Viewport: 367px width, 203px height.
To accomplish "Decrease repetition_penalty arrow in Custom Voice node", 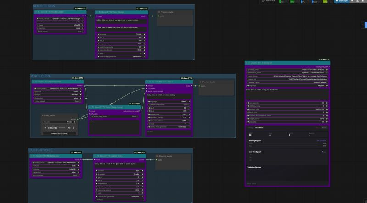I will click(97, 187).
